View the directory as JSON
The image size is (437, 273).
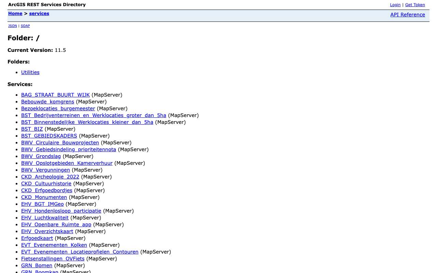[x=13, y=26]
